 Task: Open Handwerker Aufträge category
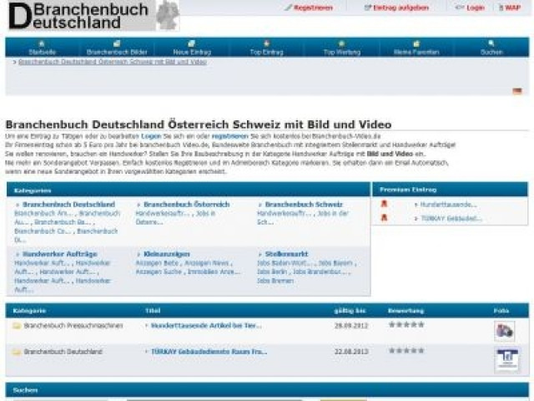(x=59, y=254)
